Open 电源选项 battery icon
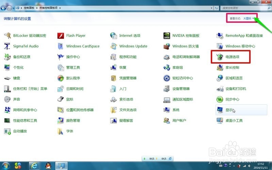 [x=220, y=57]
